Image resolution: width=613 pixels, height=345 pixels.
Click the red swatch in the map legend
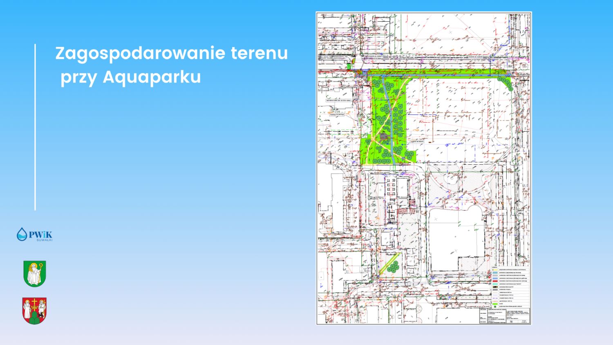495,281
